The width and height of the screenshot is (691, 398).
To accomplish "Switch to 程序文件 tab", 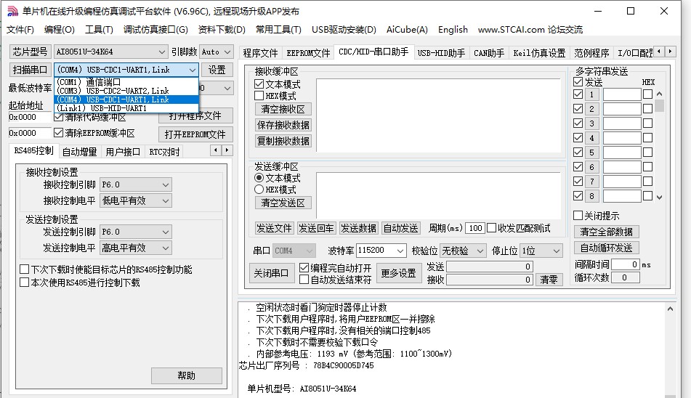I will click(260, 53).
